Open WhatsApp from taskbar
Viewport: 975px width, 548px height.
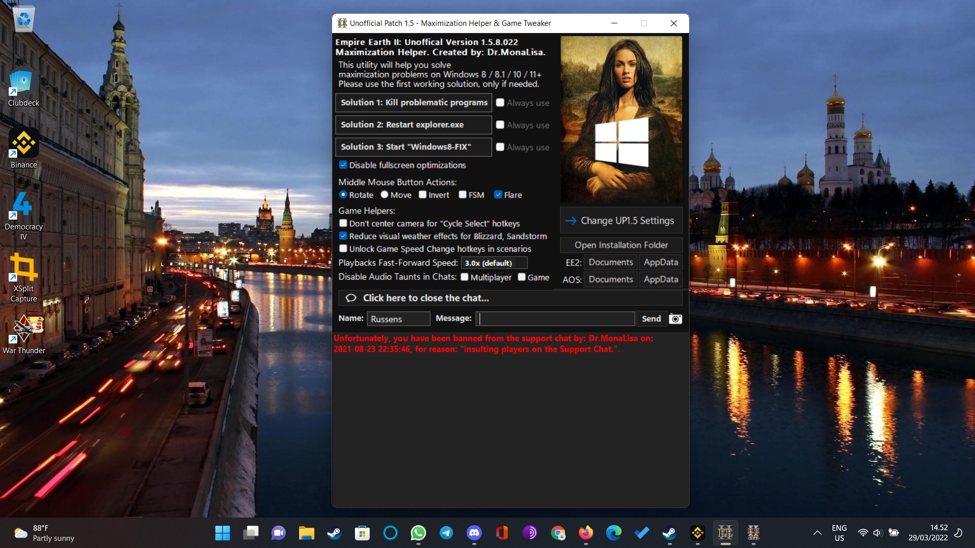tap(418, 533)
